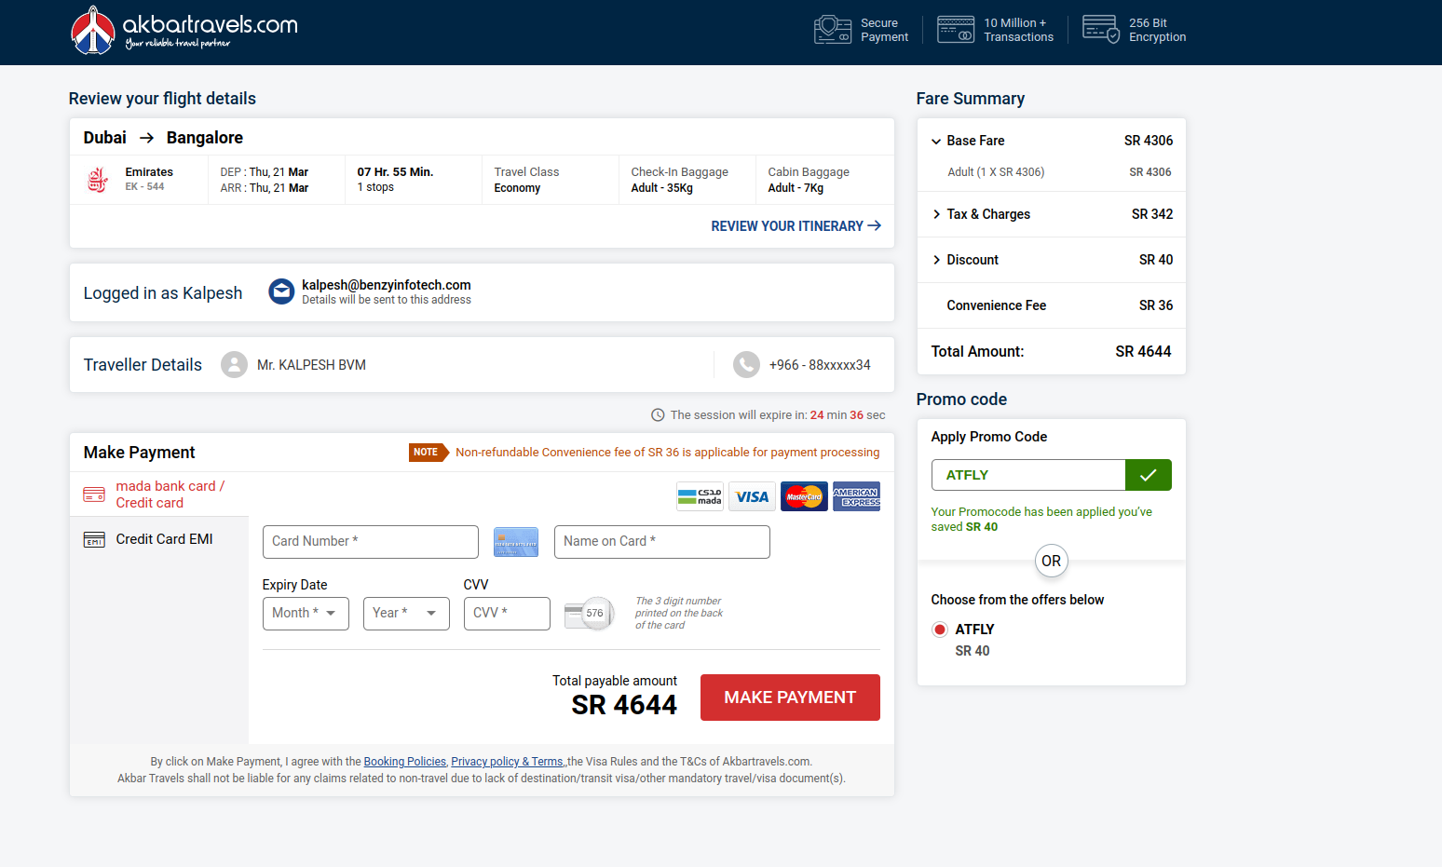This screenshot has width=1442, height=867.
Task: Click the promo code field containing ATFLY
Action: [1028, 475]
